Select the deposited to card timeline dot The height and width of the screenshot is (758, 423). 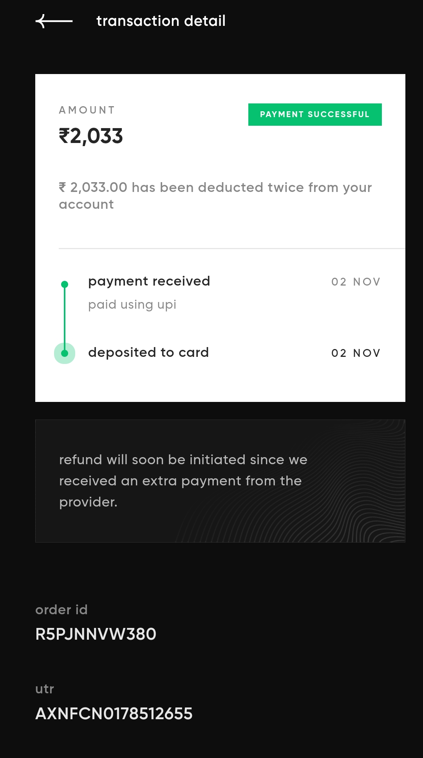(65, 353)
